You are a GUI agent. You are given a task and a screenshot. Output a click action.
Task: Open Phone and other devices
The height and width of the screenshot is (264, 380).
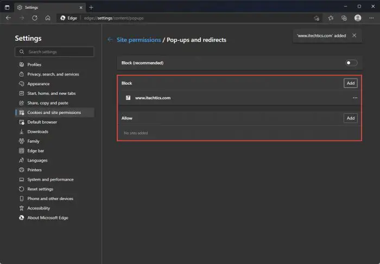[54, 198]
